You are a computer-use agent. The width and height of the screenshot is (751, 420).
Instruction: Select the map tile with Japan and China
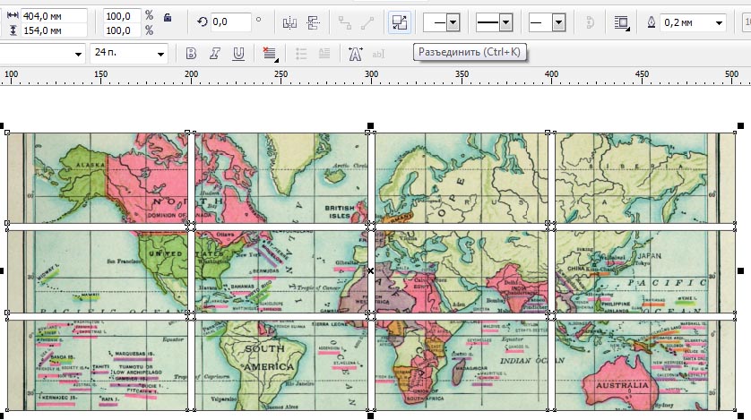tap(645, 271)
